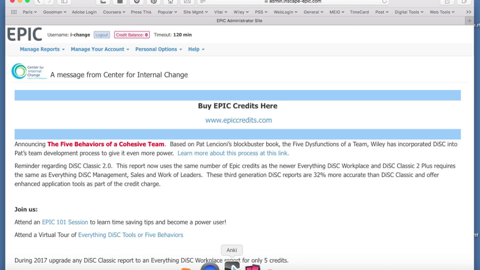
Task: Expand the Coursera bookmarks folder
Action: click(114, 12)
